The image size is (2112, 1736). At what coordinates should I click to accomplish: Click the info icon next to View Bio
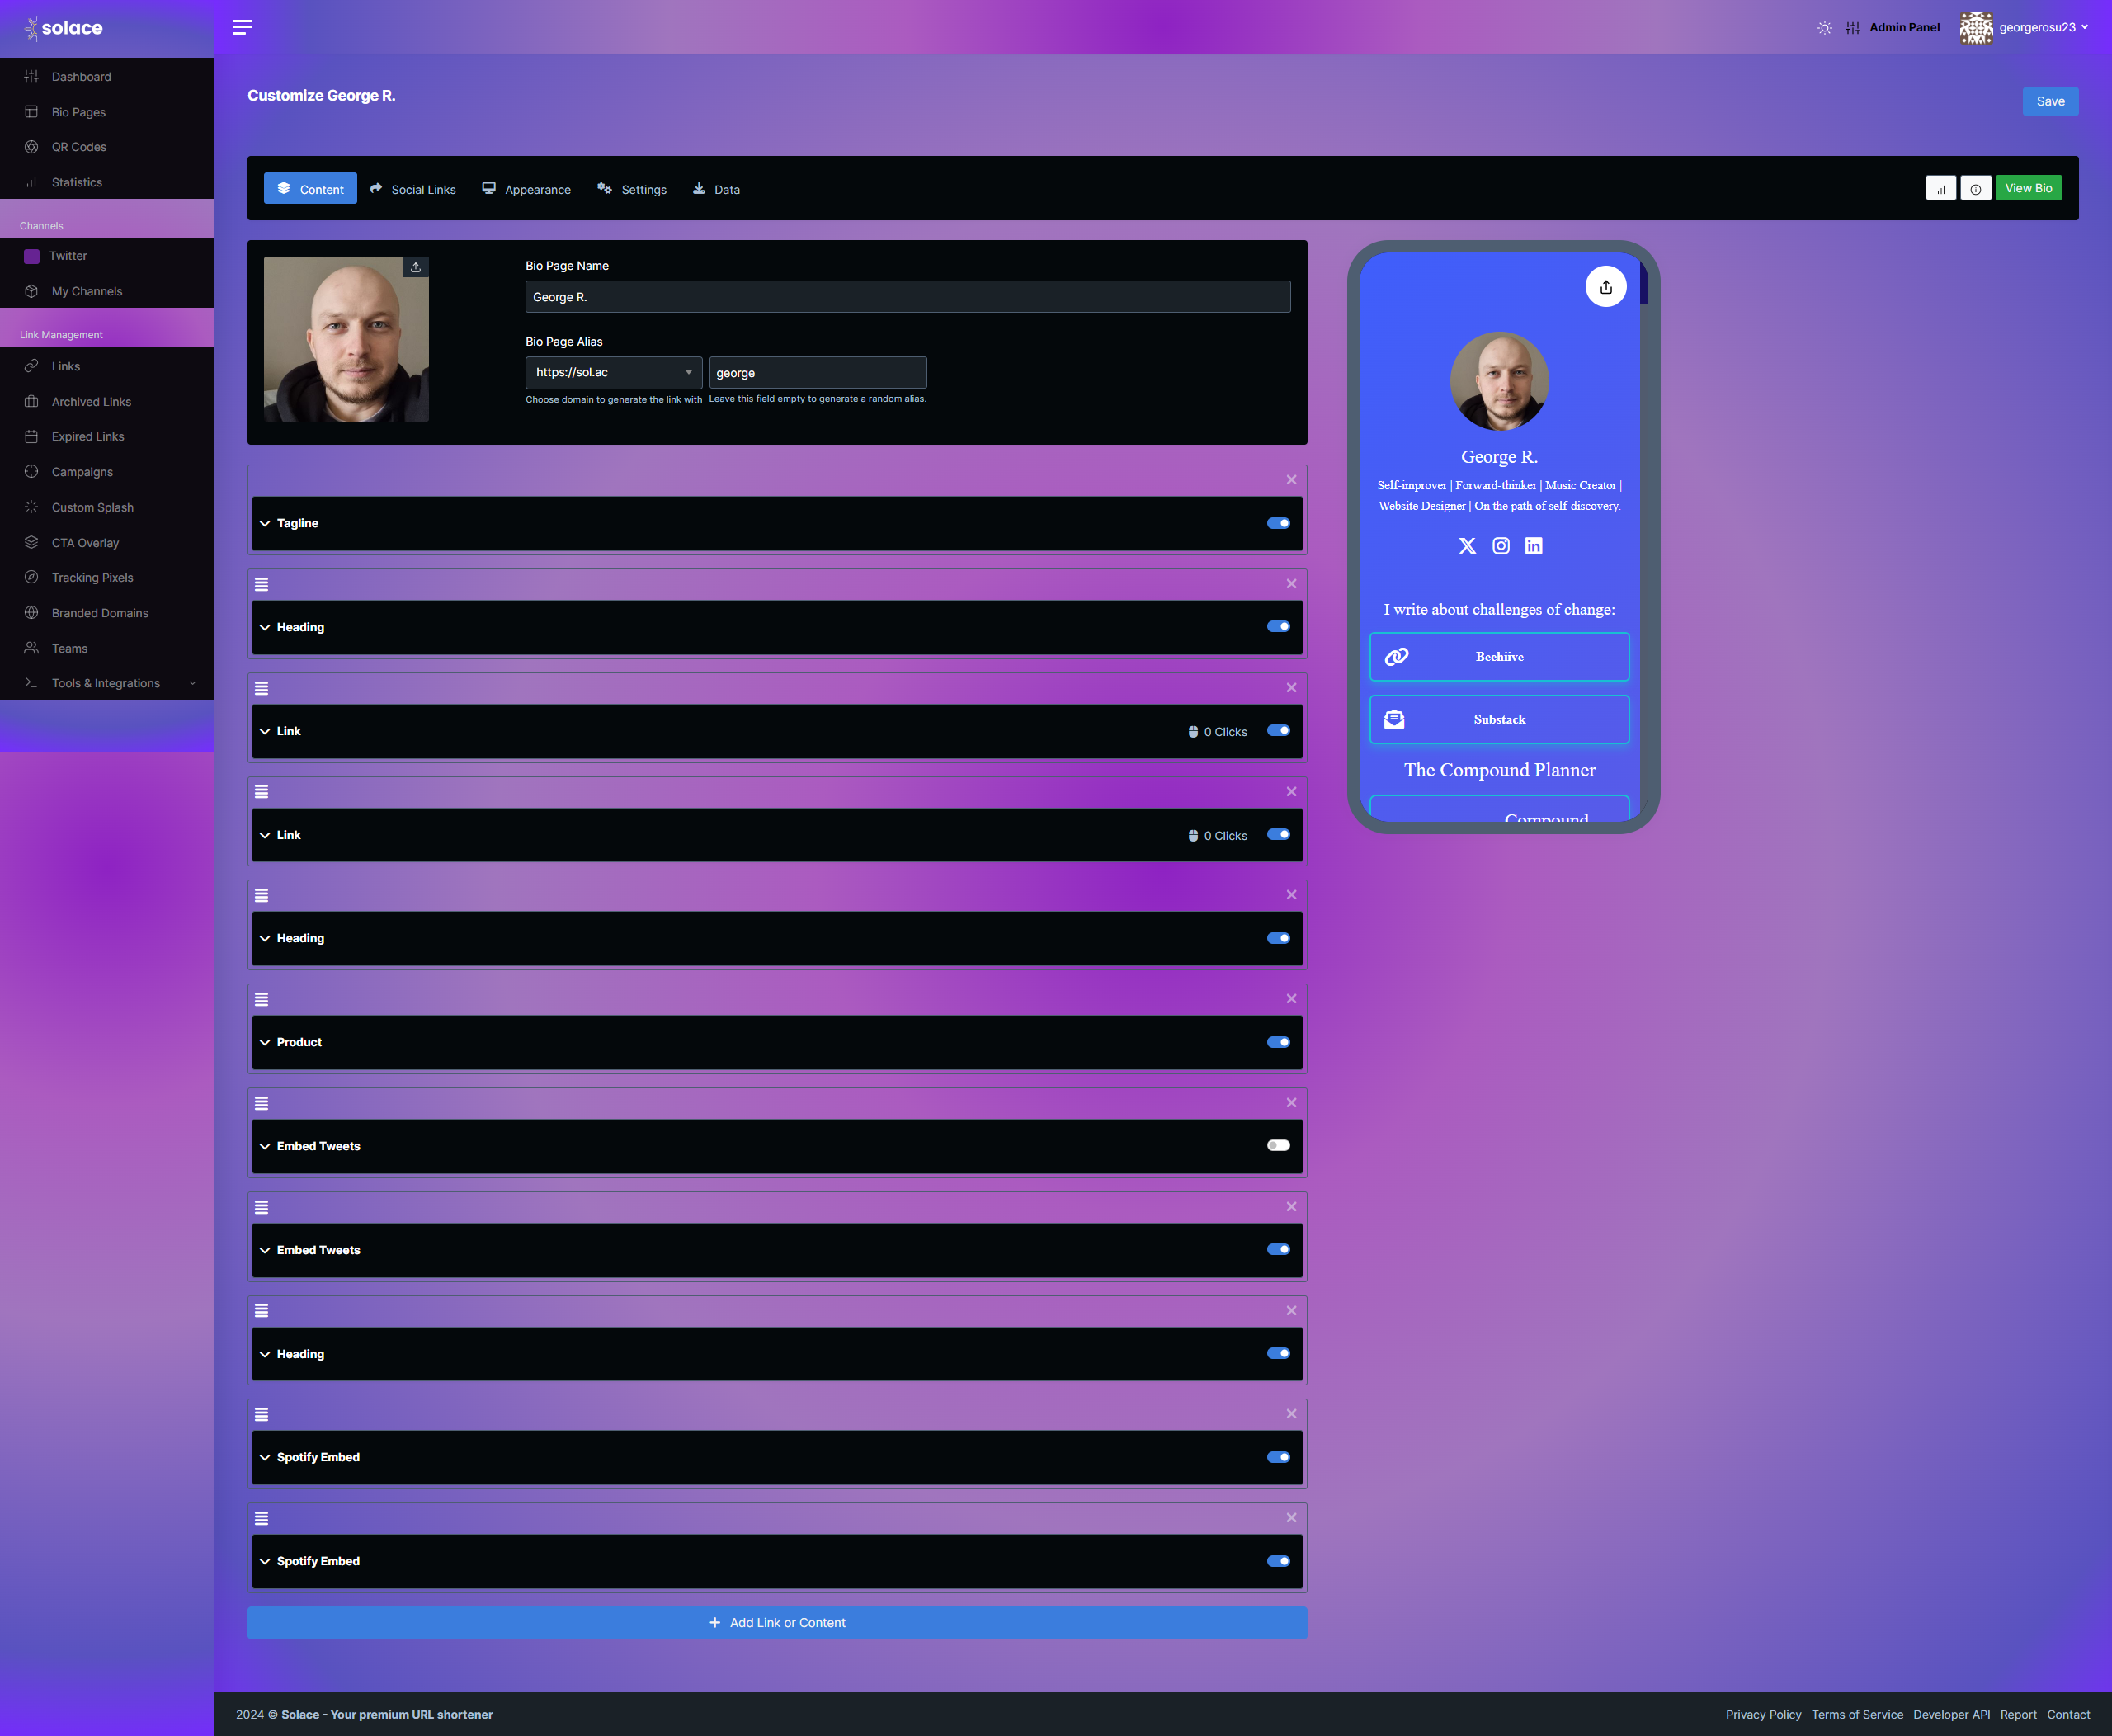point(1975,189)
